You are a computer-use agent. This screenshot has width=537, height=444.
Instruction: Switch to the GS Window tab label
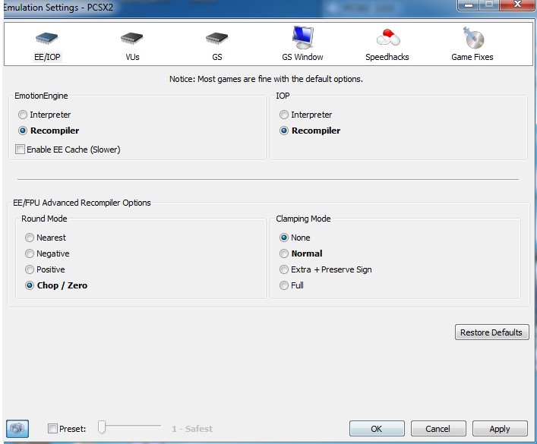[x=303, y=57]
